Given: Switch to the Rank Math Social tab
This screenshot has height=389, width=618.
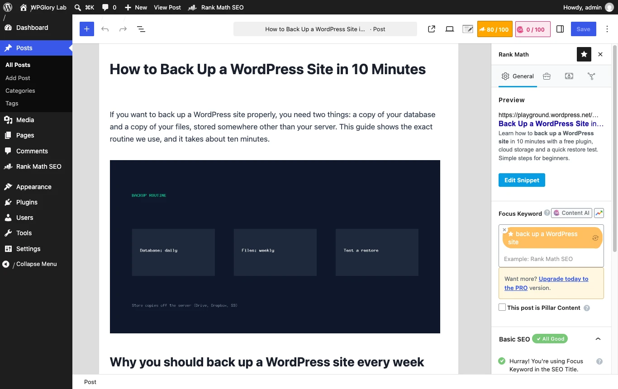Looking at the screenshot, I should tap(591, 76).
